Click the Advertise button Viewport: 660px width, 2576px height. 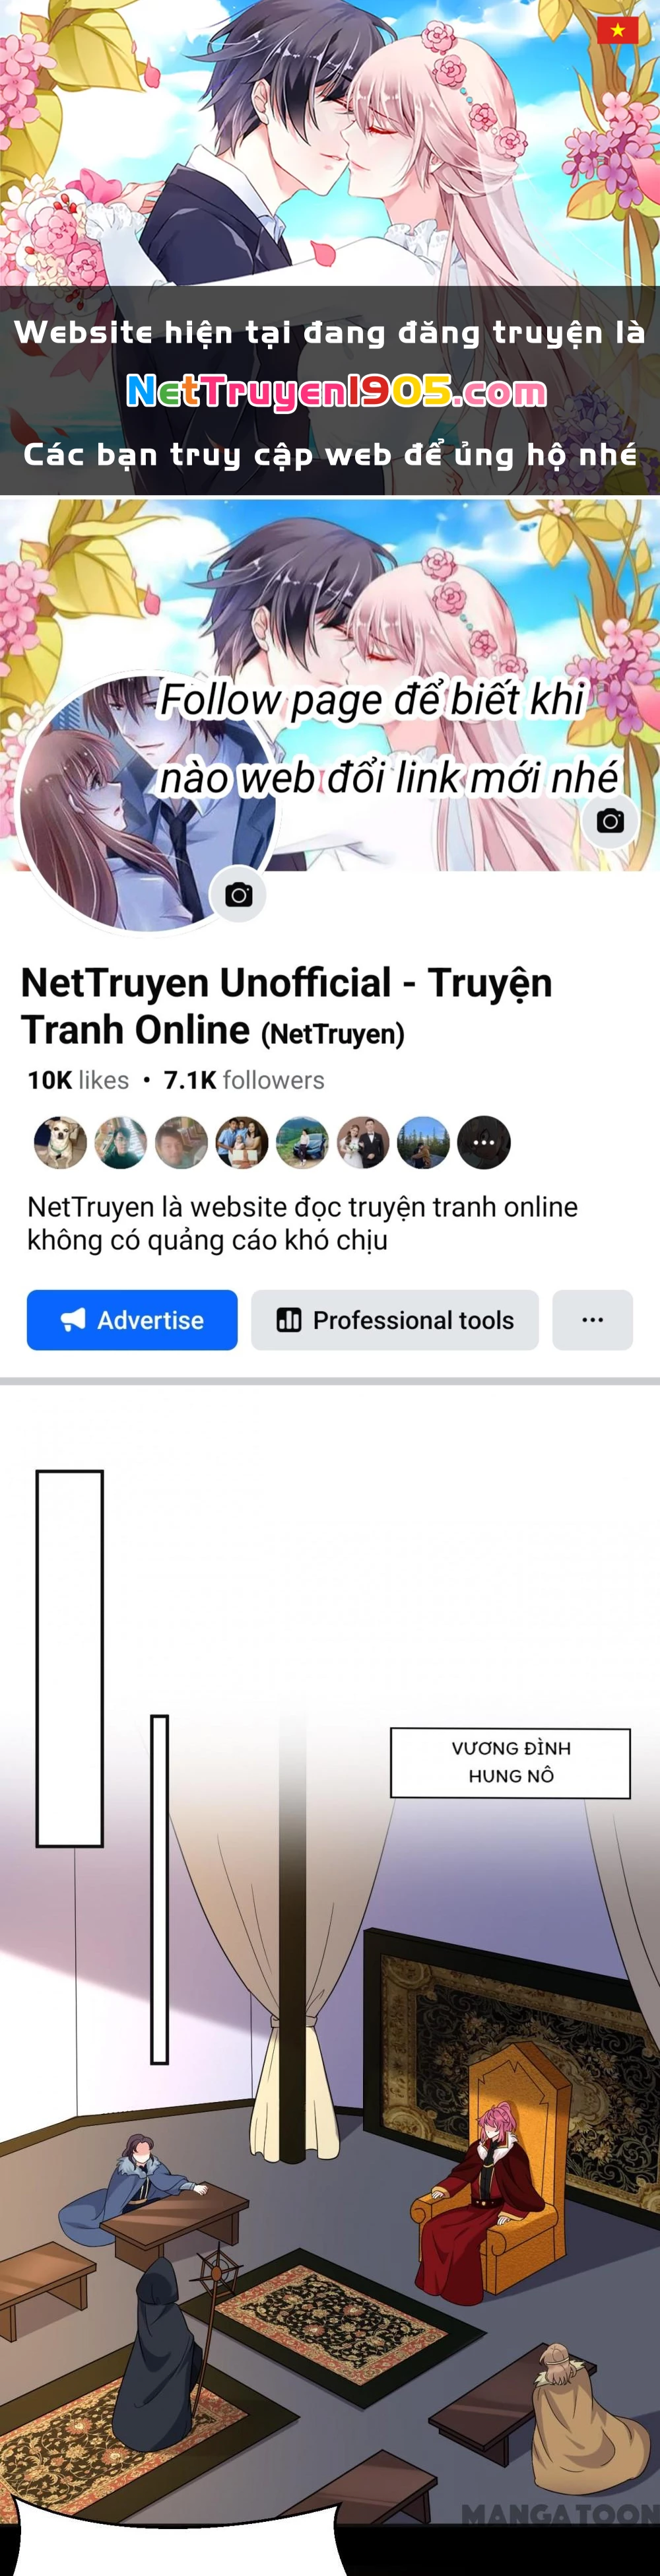tap(132, 1320)
